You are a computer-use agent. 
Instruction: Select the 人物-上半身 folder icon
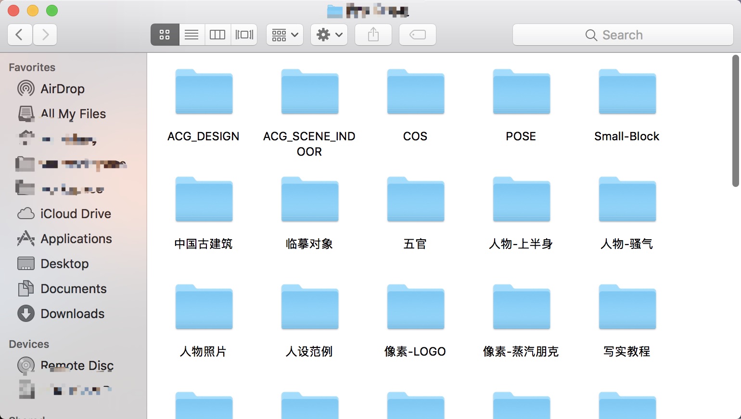(522, 199)
